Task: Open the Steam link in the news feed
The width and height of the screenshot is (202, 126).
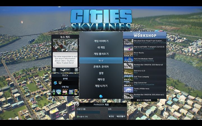Action: click(65, 70)
